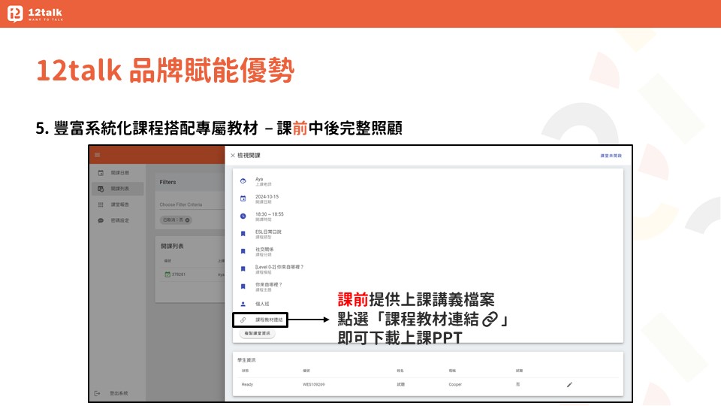The image size is (721, 406).
Task: Click the student name Cooper
Action: click(455, 384)
